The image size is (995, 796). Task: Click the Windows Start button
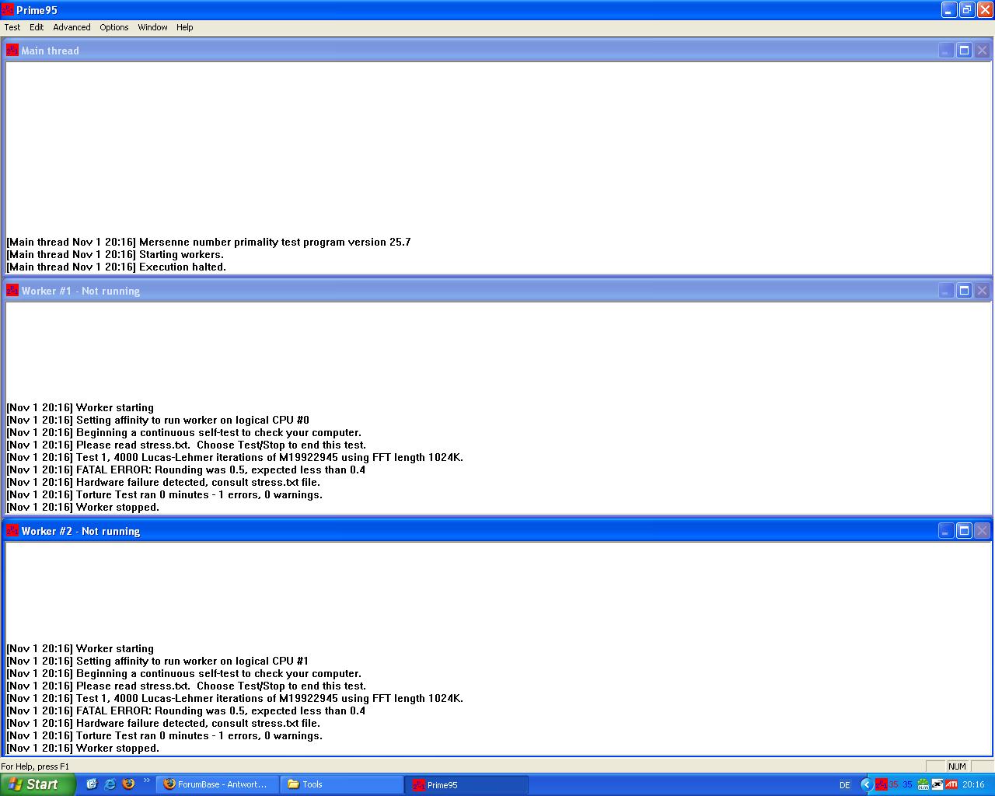pyautogui.click(x=37, y=784)
